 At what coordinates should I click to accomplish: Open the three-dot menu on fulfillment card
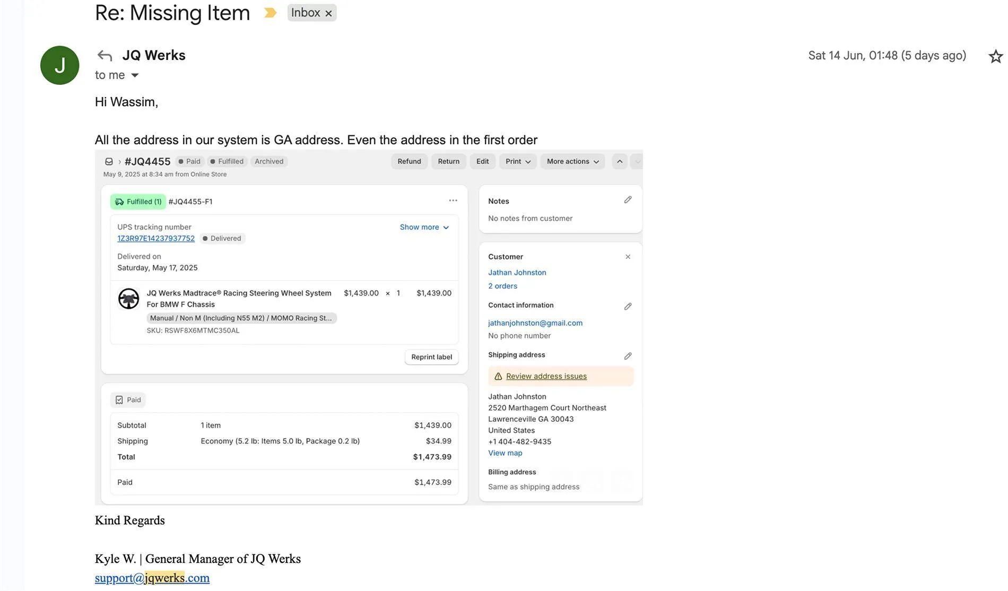tap(453, 201)
